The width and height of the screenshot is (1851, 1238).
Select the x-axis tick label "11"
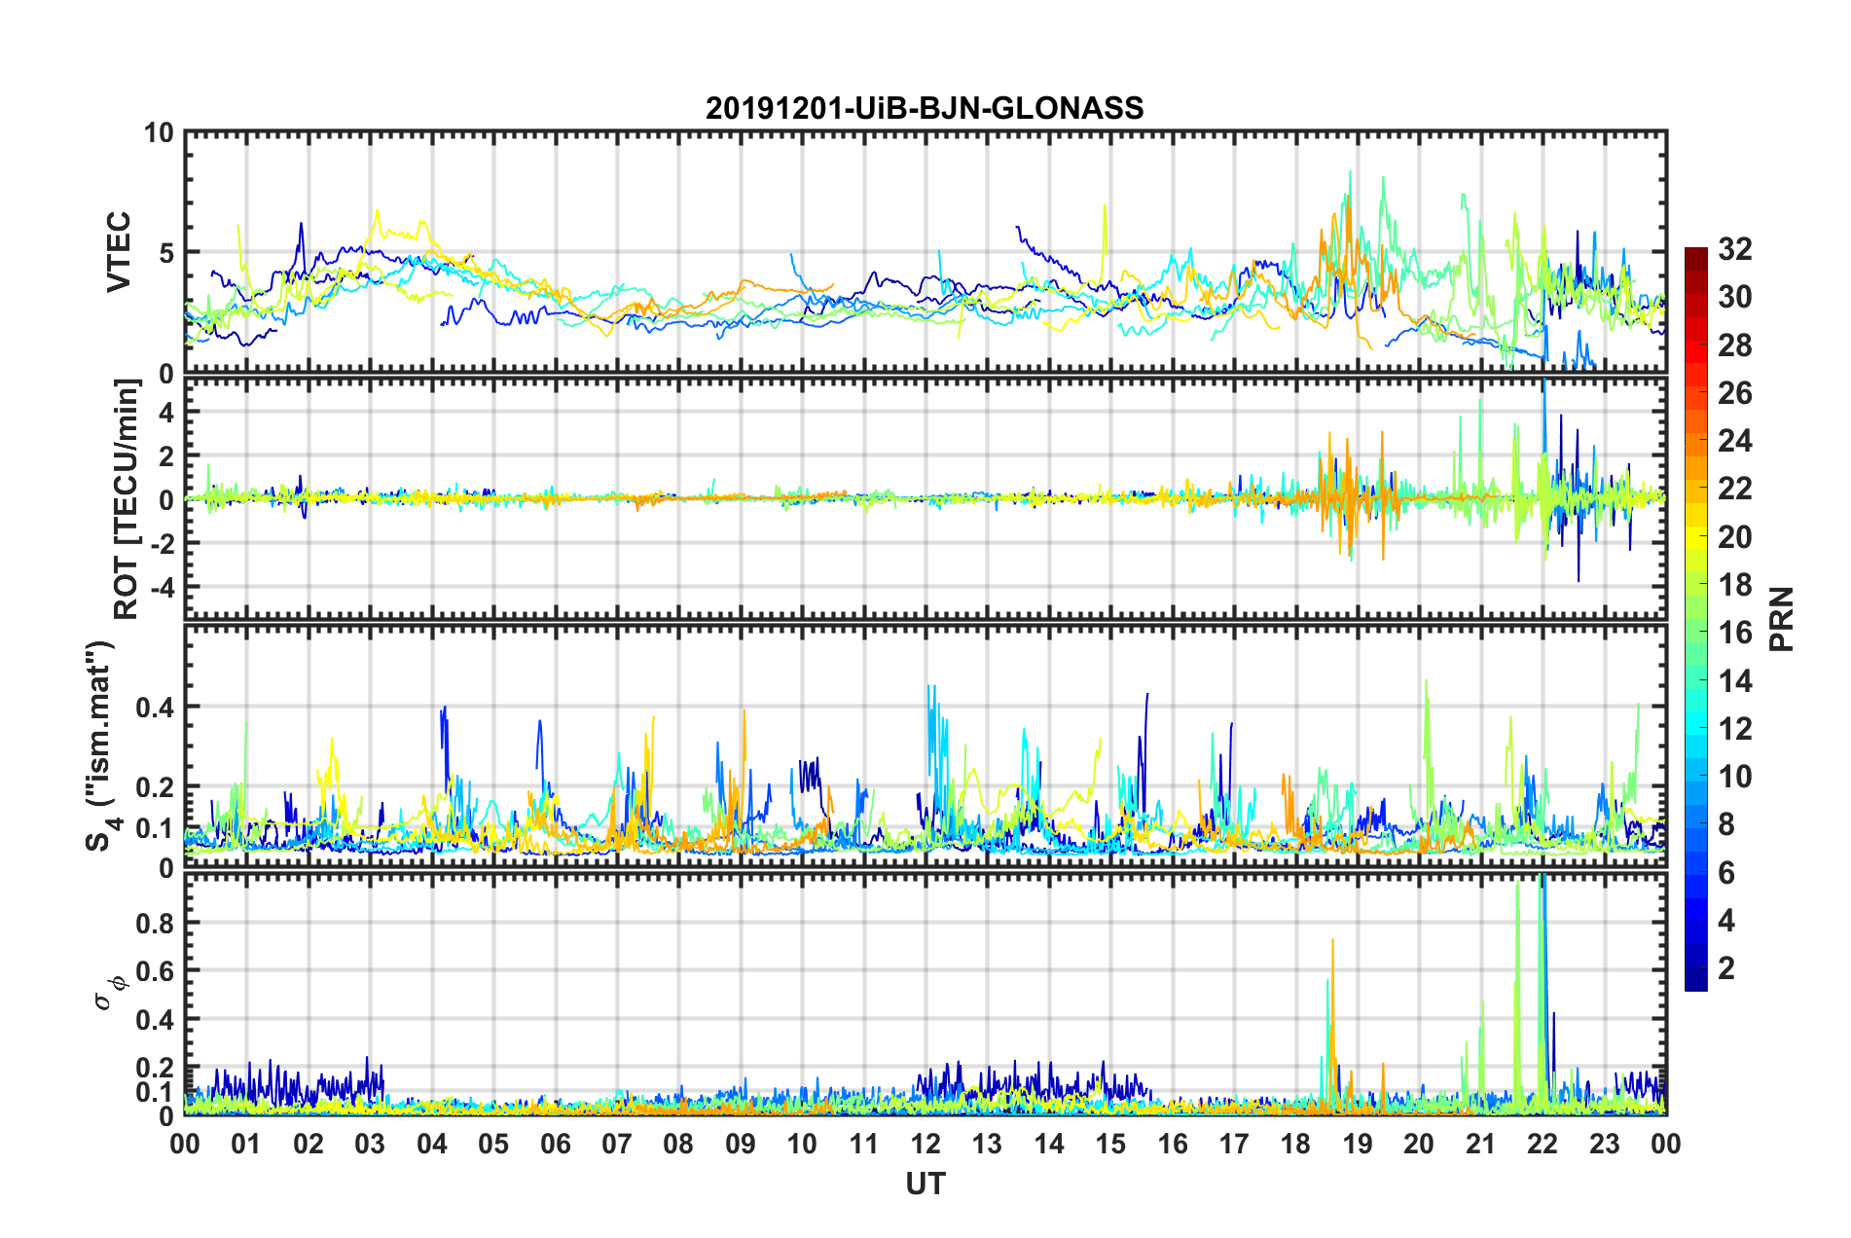pyautogui.click(x=864, y=1144)
